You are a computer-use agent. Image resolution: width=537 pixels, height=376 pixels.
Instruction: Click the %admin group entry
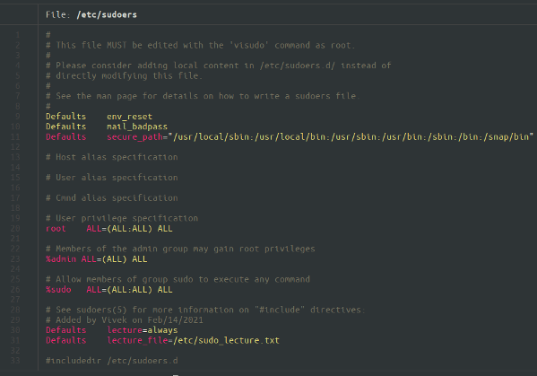[x=97, y=259]
